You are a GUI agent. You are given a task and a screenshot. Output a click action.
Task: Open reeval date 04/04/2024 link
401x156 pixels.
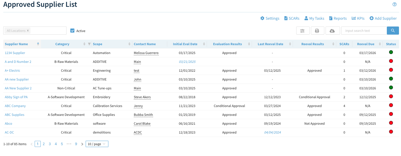tap(272, 132)
